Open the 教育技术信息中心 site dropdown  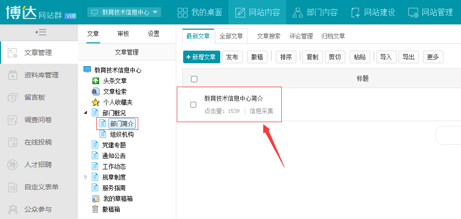124,12
